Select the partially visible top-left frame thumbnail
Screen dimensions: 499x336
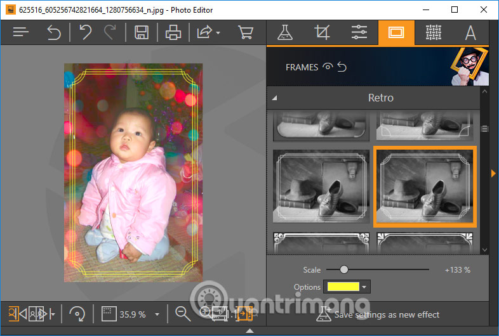pos(321,126)
